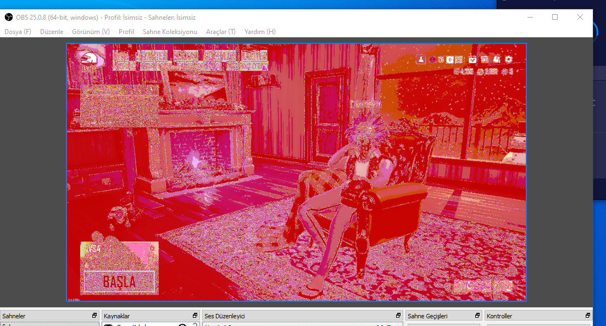Click the round coin icon in game preview
The width and height of the screenshot is (606, 326).
(x=432, y=59)
